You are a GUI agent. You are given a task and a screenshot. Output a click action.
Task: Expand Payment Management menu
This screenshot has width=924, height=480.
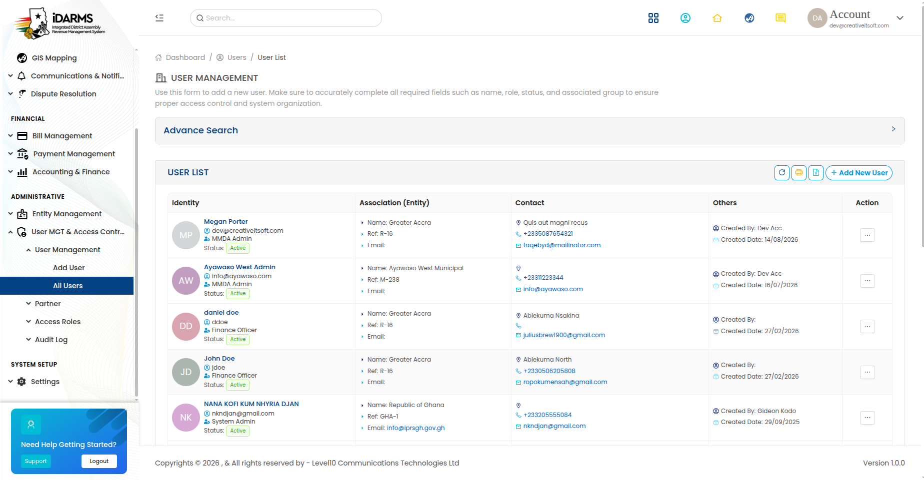click(x=67, y=154)
